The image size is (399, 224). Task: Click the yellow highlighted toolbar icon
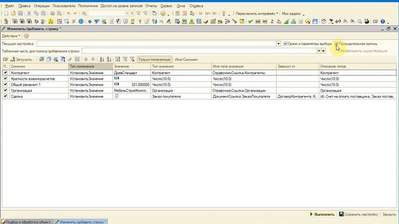50,22
